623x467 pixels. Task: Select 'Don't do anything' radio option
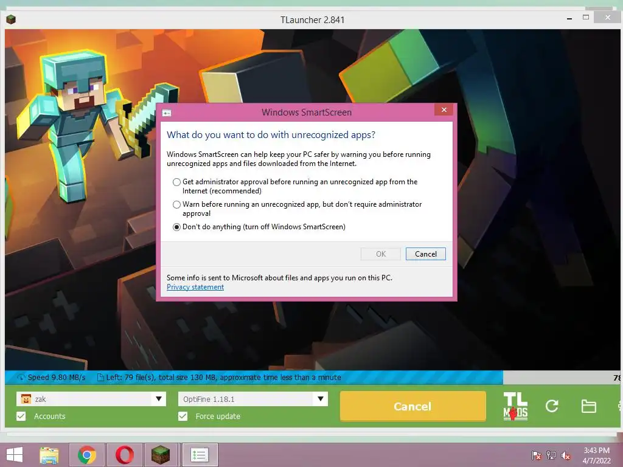click(x=177, y=227)
